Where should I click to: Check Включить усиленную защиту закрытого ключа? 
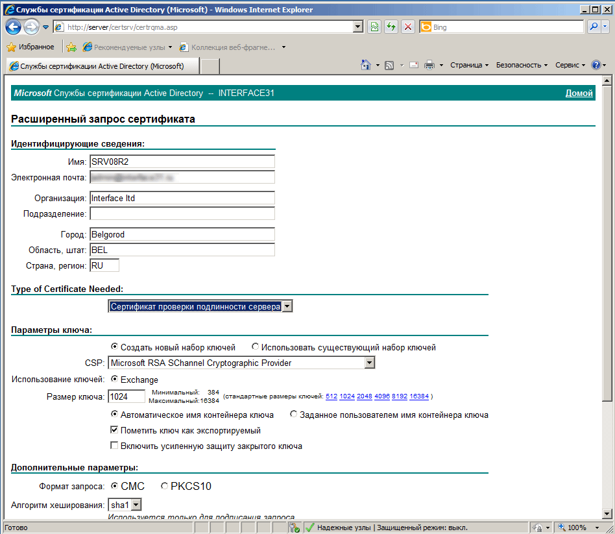(114, 445)
